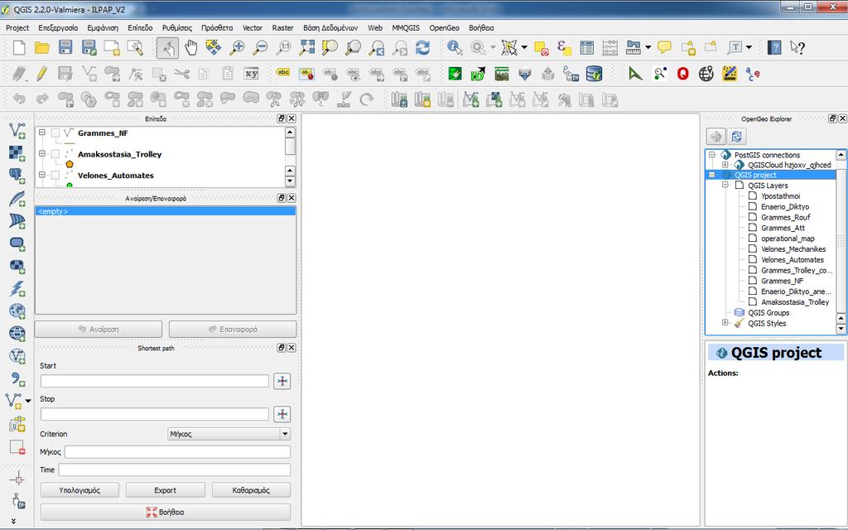The image size is (848, 530).
Task: Save the current project
Action: coord(65,47)
